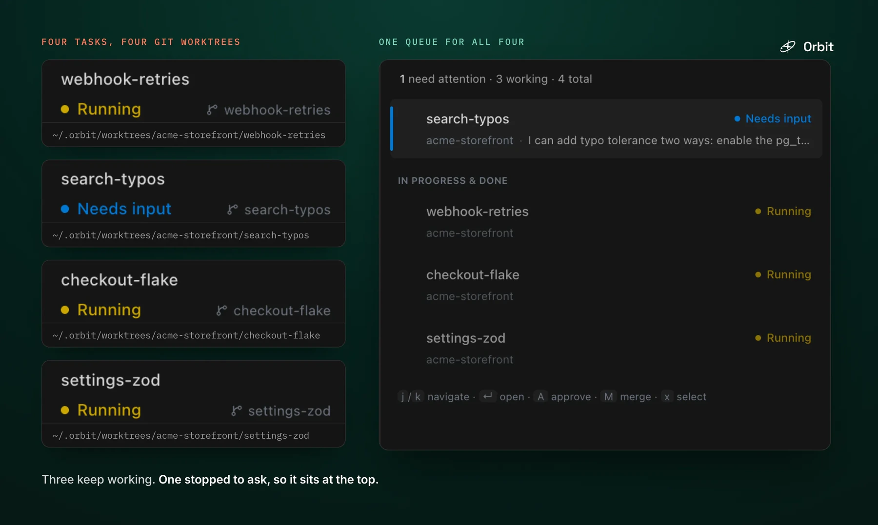
Task: Click the git branch icon beside settings-zod
Action: [236, 411]
